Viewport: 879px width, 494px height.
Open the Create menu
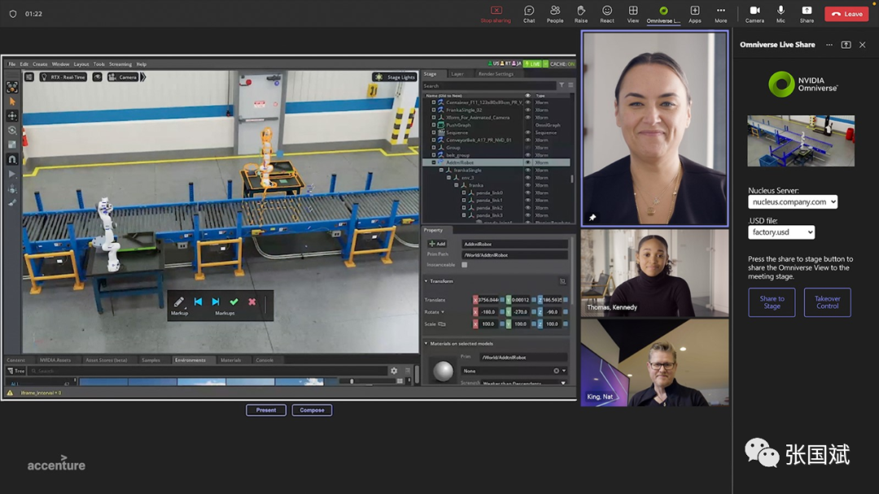tap(40, 64)
